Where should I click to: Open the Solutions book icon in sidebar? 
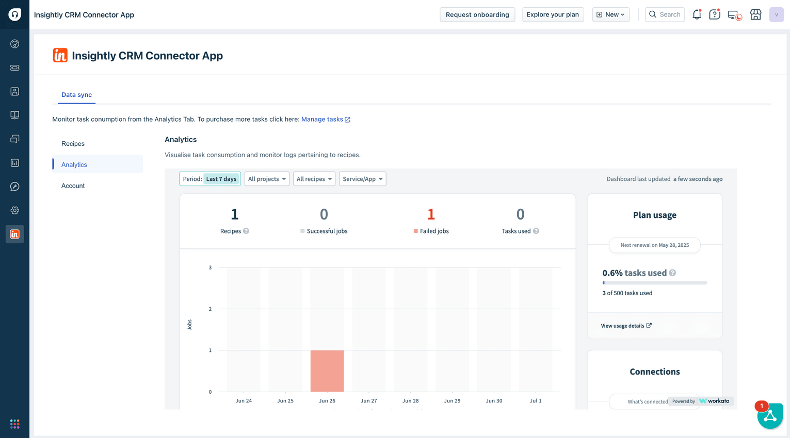(x=14, y=115)
